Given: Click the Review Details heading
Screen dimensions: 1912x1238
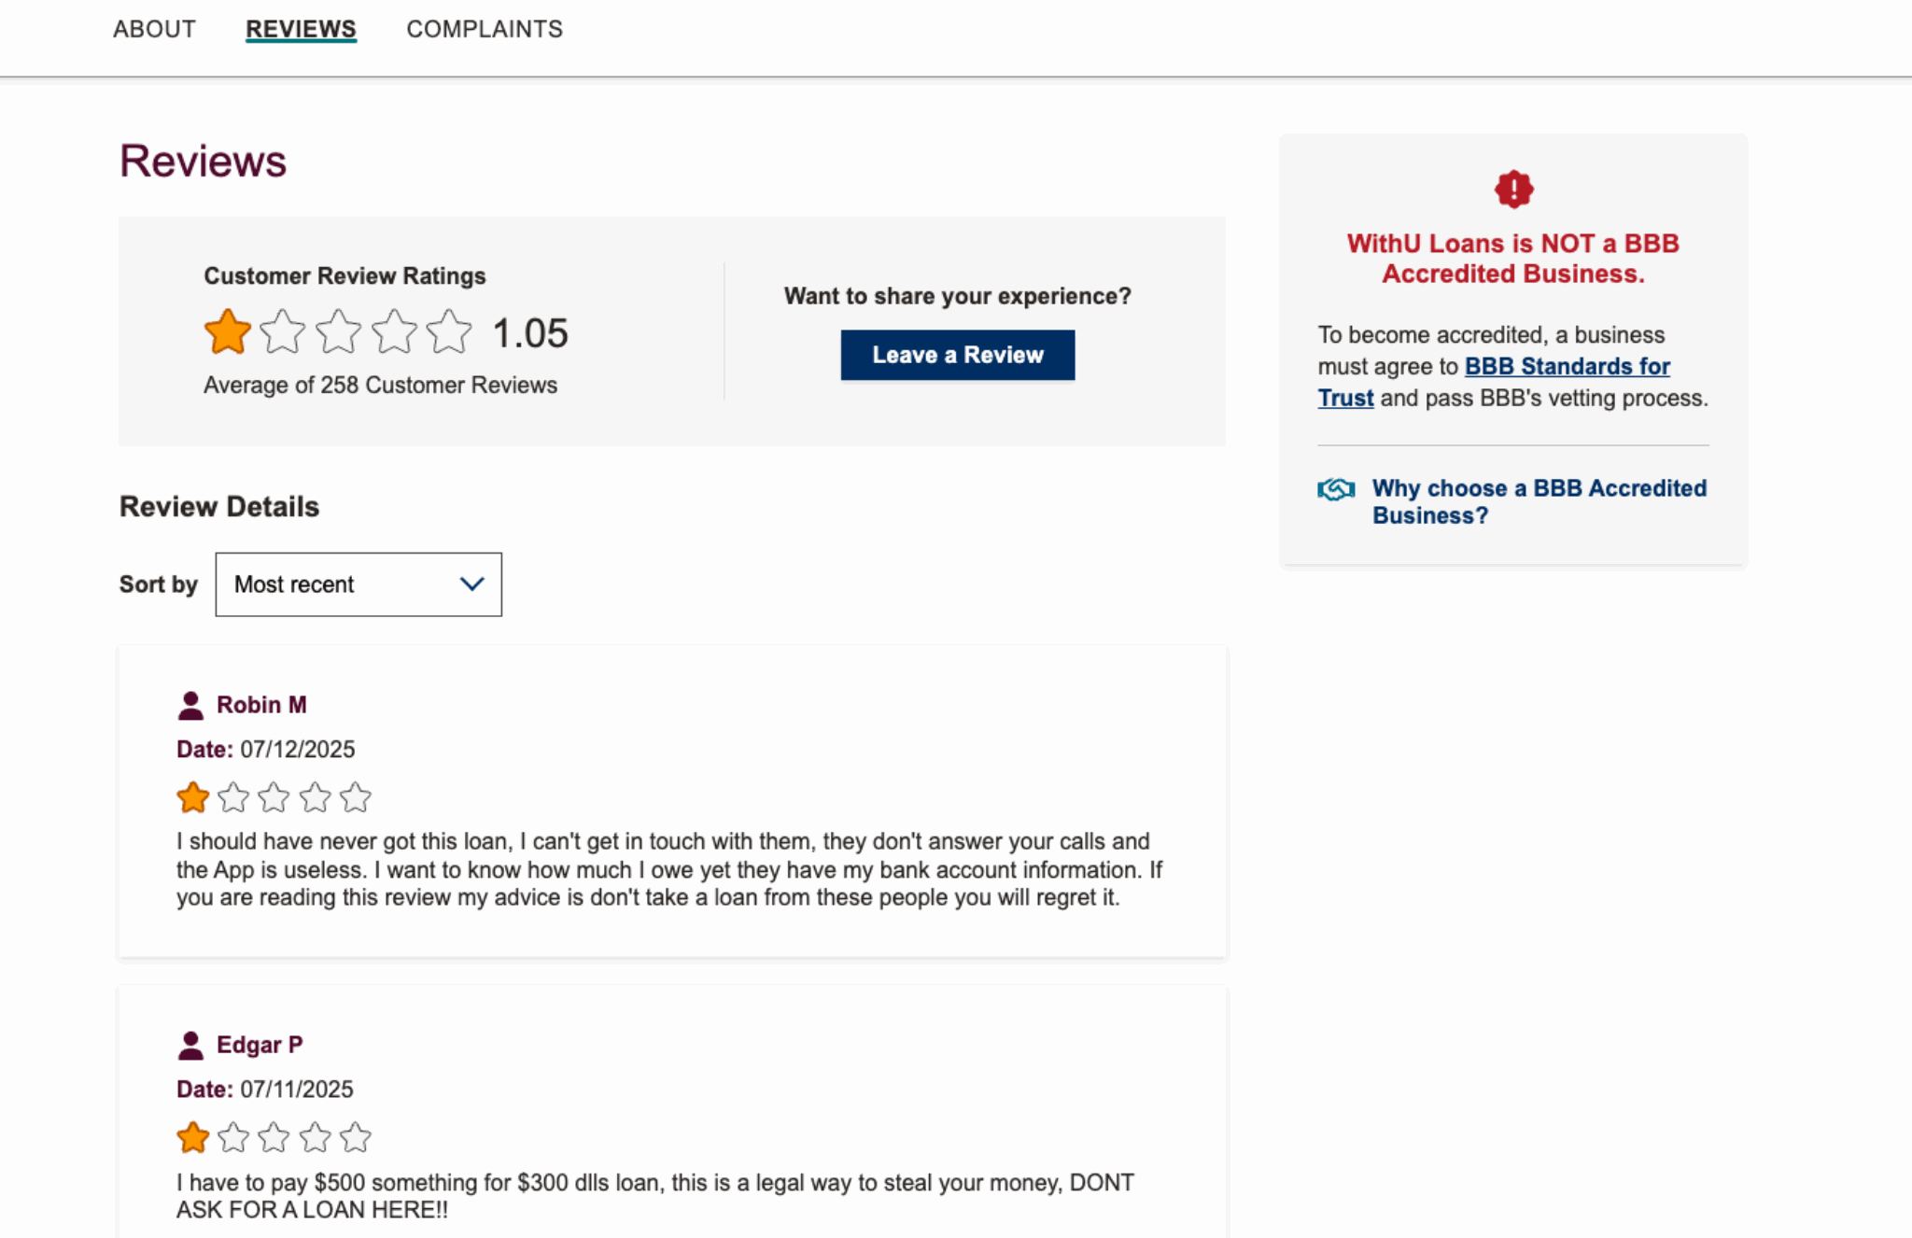Looking at the screenshot, I should click(x=218, y=506).
